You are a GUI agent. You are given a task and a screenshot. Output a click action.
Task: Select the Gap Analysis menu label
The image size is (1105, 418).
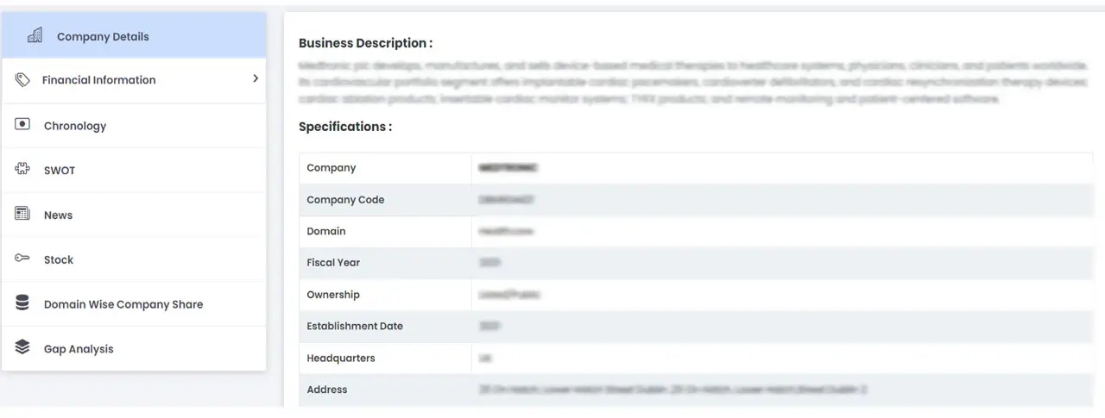tap(79, 349)
